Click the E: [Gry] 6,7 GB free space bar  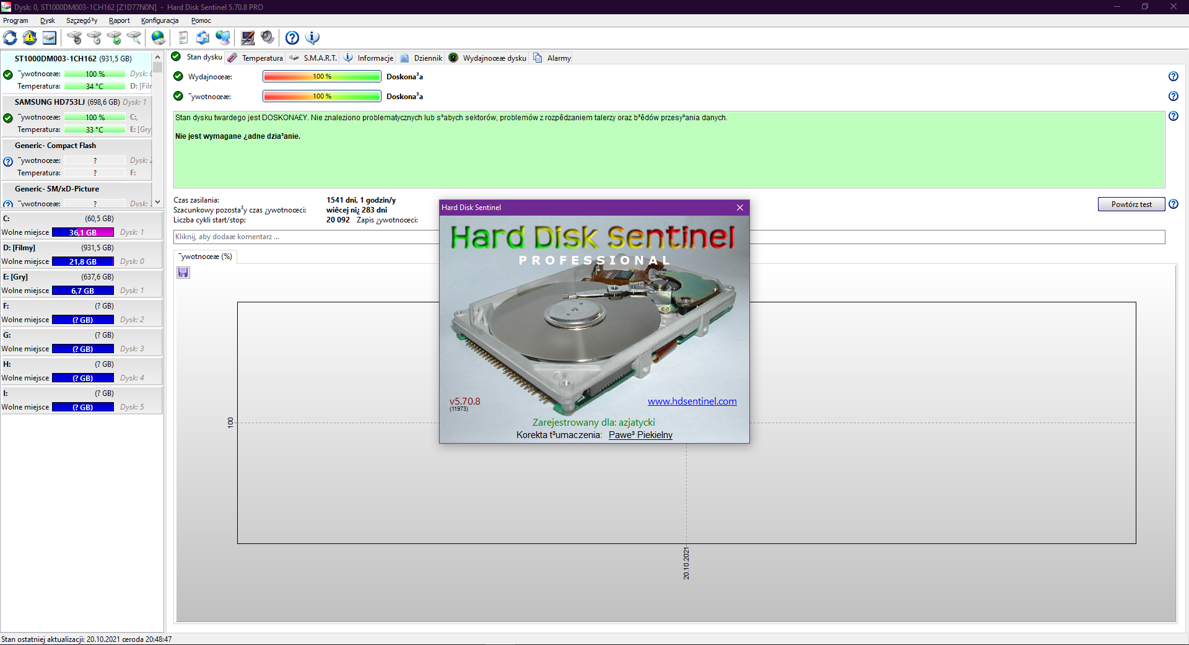[83, 291]
